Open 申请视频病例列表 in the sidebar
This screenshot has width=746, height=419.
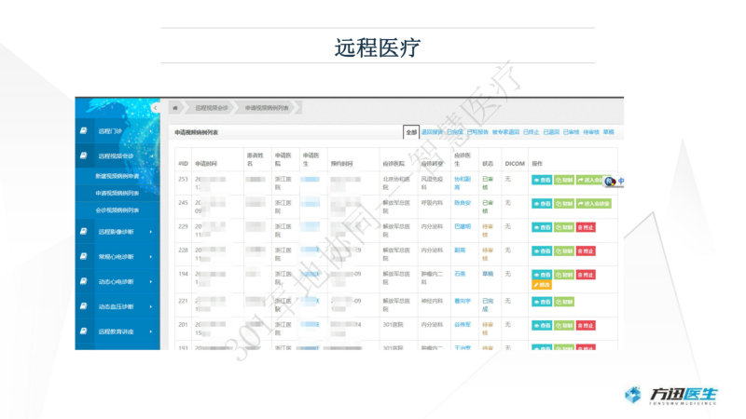coord(117,194)
